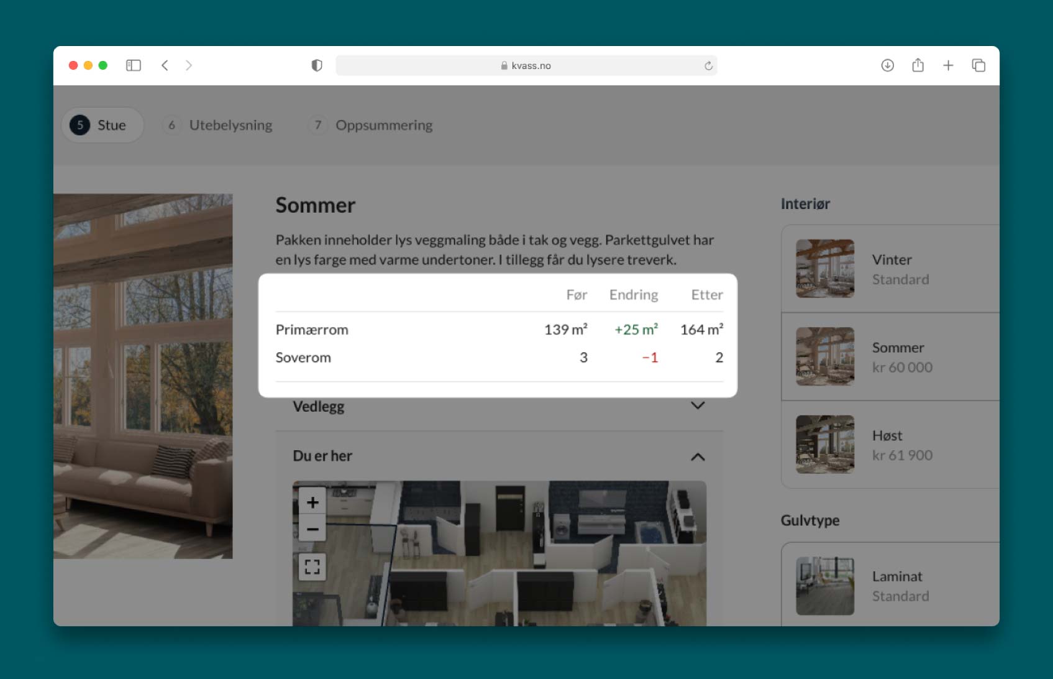The width and height of the screenshot is (1053, 679).
Task: Choose the Høst interior package
Action: coord(891,445)
